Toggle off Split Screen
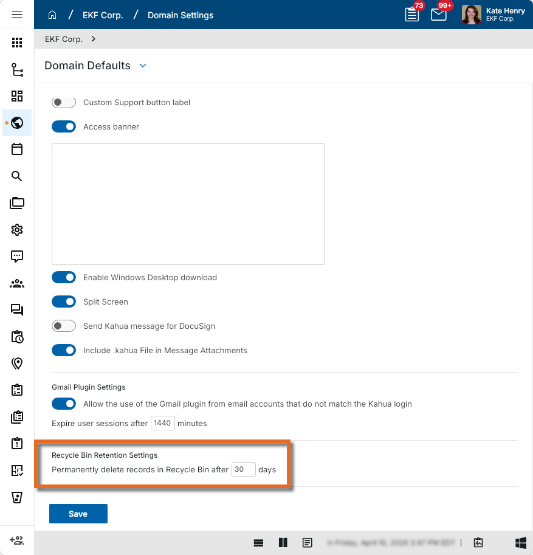The height and width of the screenshot is (555, 533). click(64, 302)
